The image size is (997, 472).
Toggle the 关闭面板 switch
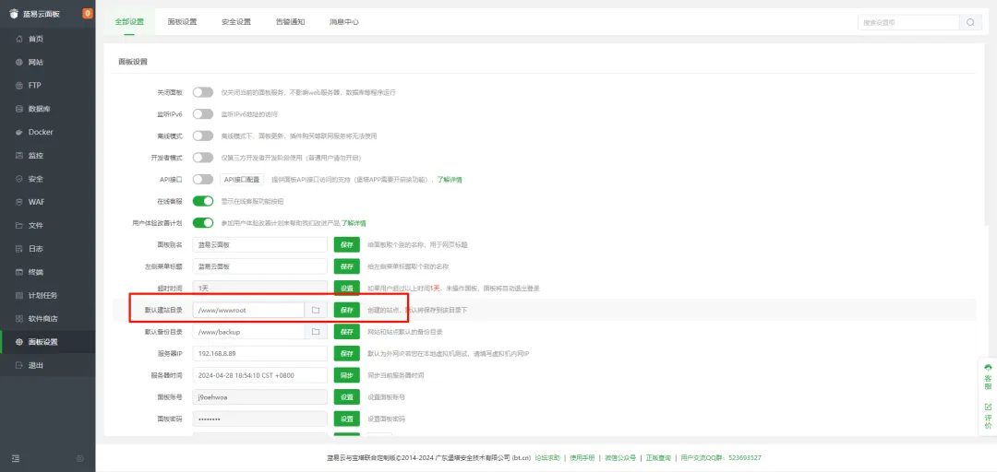[202, 92]
